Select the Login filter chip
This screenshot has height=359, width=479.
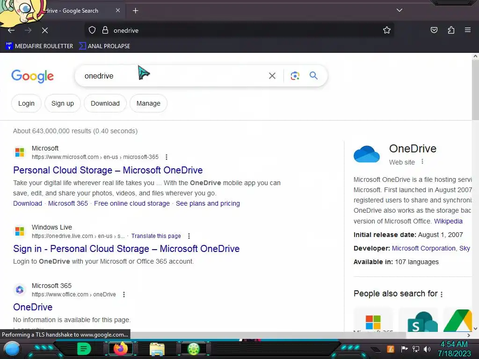(x=26, y=103)
